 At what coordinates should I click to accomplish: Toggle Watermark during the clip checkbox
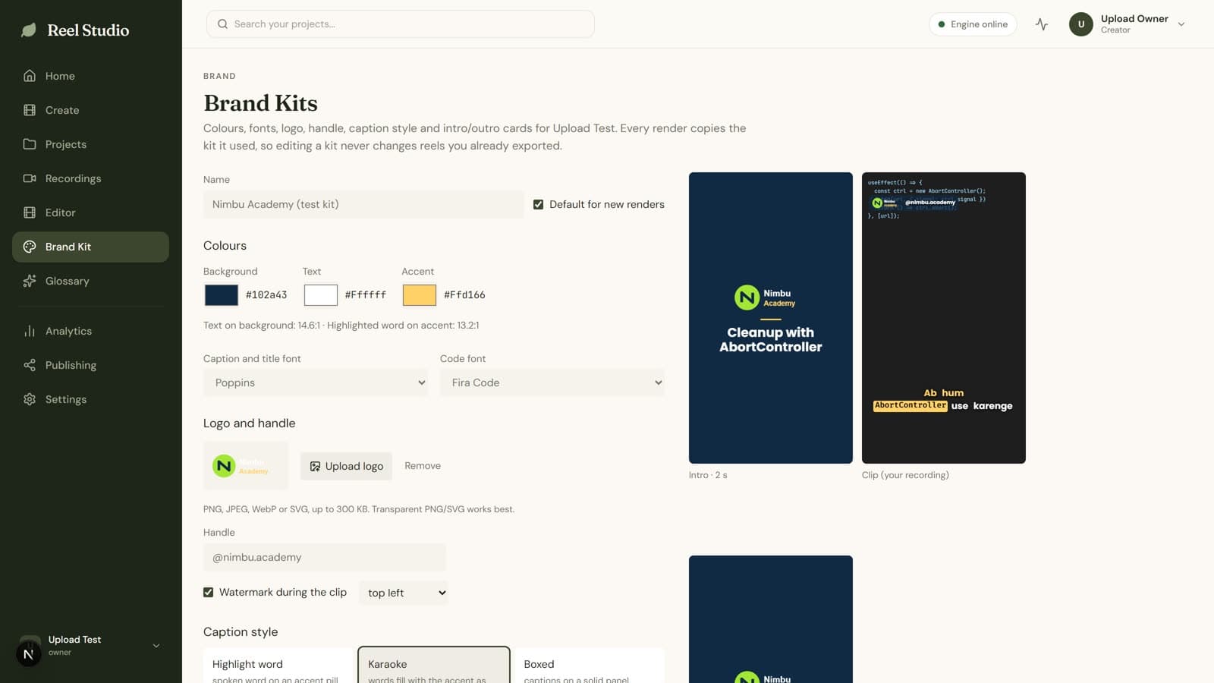click(208, 592)
